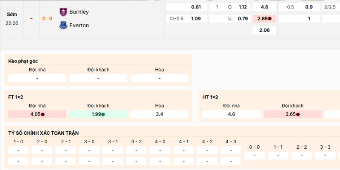The image size is (340, 170).
Task: Pick the Over odds 1.12
Action: click(243, 7)
